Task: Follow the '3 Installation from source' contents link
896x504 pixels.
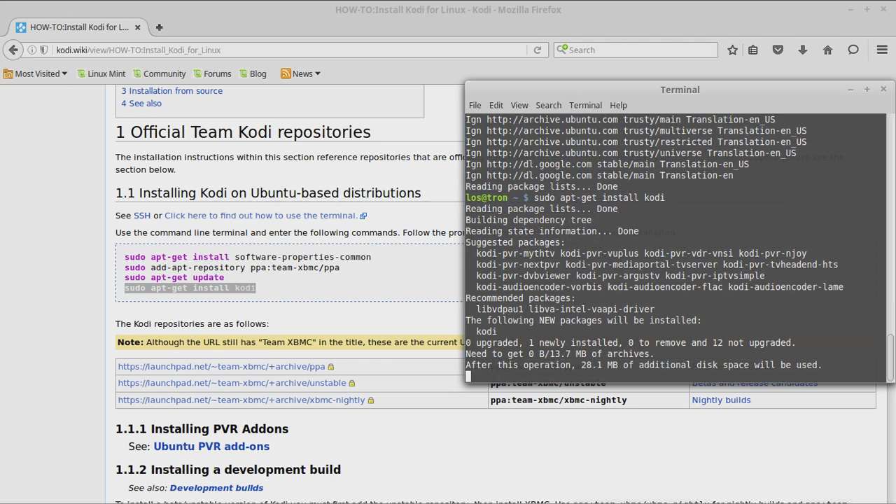Action: (x=171, y=91)
